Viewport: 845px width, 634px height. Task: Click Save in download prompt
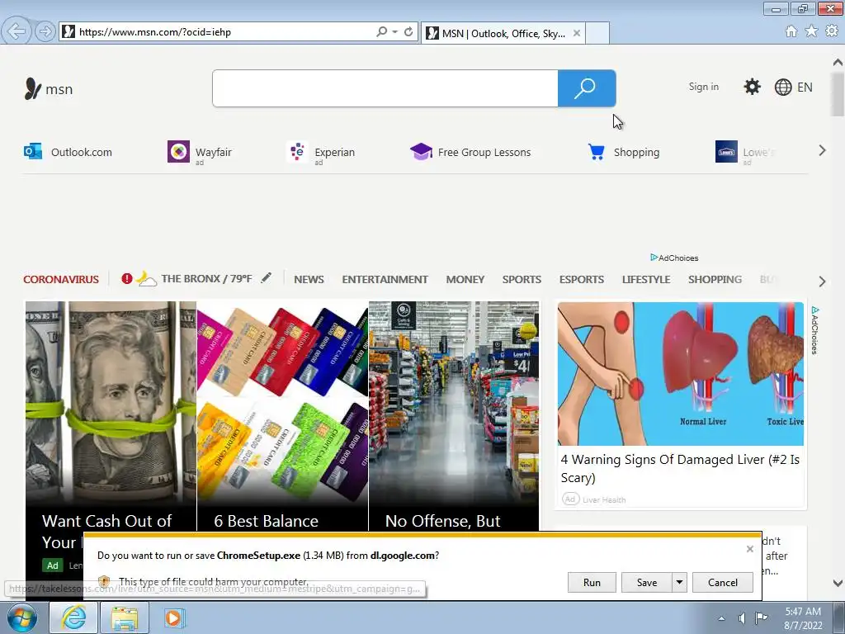tap(647, 582)
